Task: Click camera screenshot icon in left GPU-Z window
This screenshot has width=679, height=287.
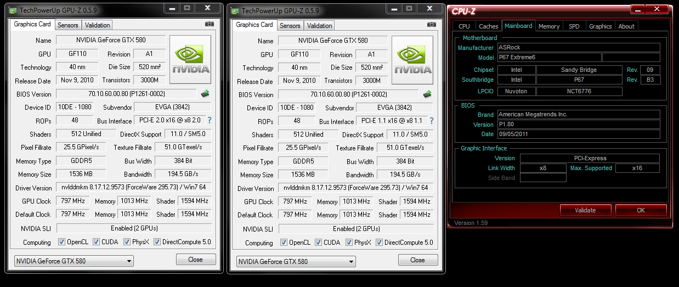Action: tap(210, 24)
